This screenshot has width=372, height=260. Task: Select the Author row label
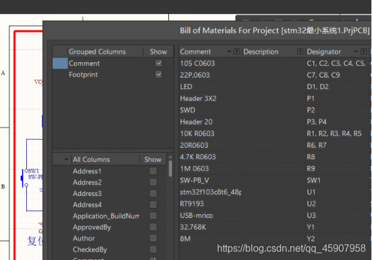tap(84, 239)
